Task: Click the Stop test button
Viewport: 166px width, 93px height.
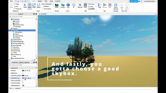Action: click(x=110, y=6)
